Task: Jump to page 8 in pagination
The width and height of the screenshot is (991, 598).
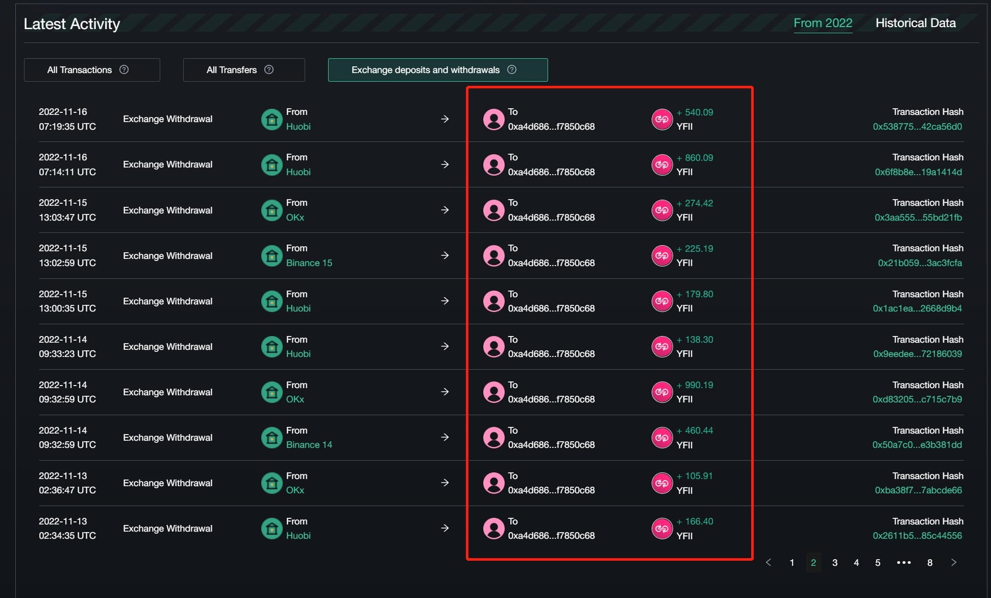Action: (930, 562)
